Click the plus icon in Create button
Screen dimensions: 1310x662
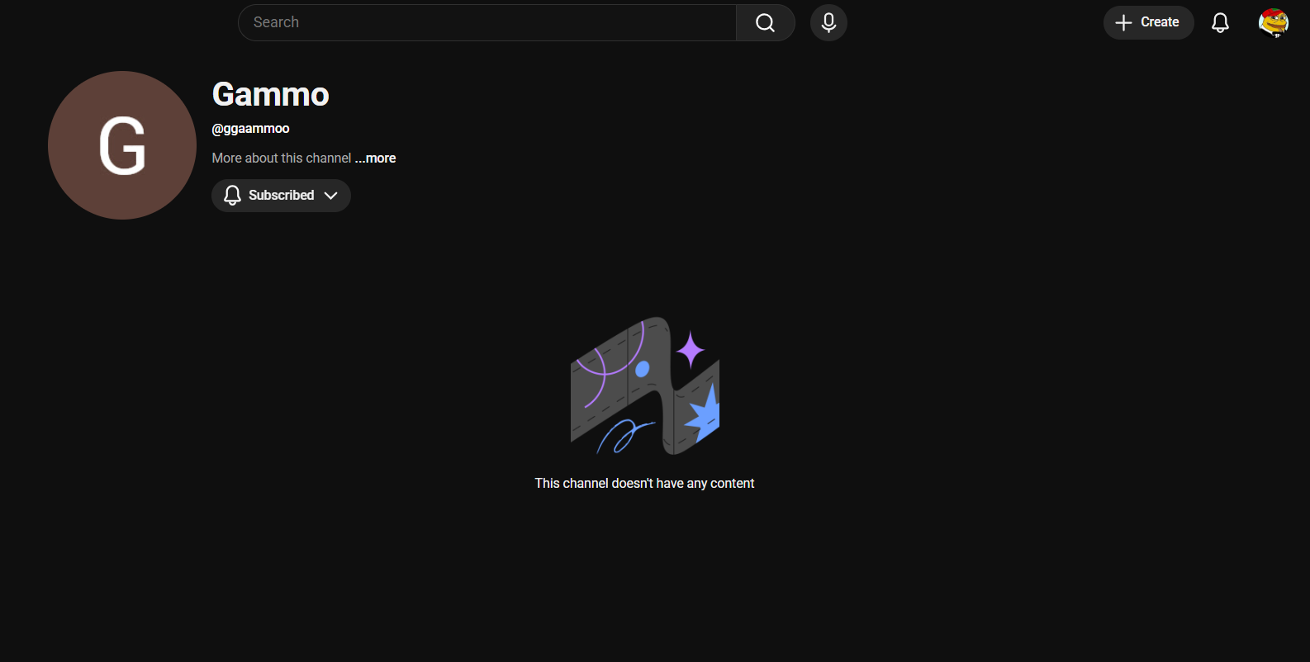pyautogui.click(x=1123, y=23)
